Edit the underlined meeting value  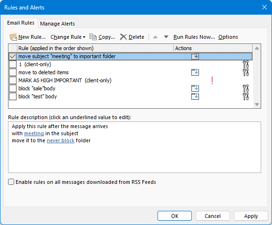[34, 133]
